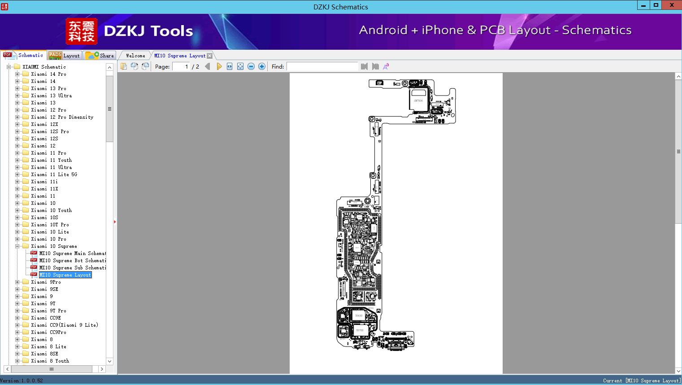
Task: Open MI10 Supreme Bot Schematic file
Action: click(x=73, y=260)
